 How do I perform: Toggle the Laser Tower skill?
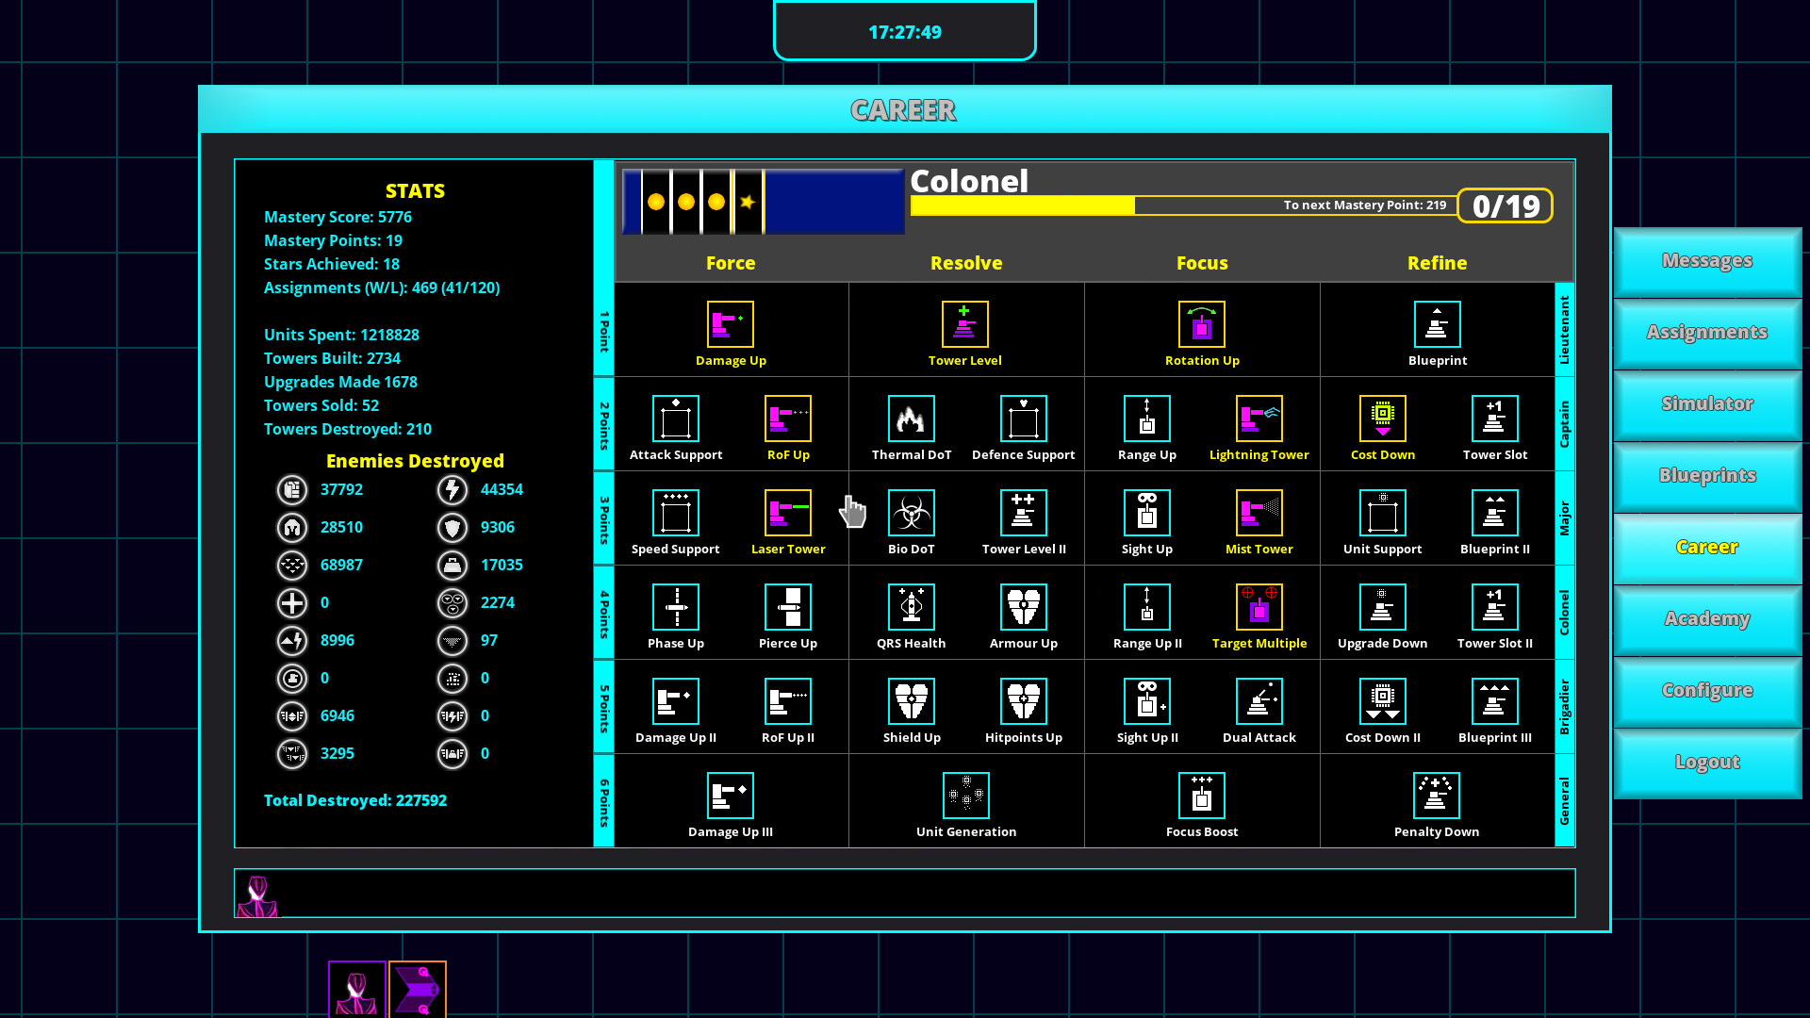[x=787, y=513]
